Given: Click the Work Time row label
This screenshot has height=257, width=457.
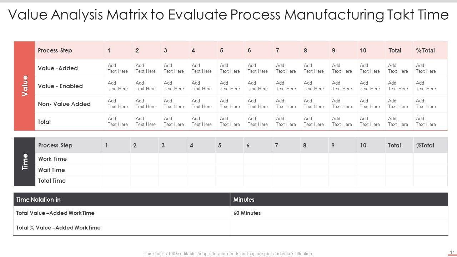Looking at the screenshot, I should pos(52,159).
